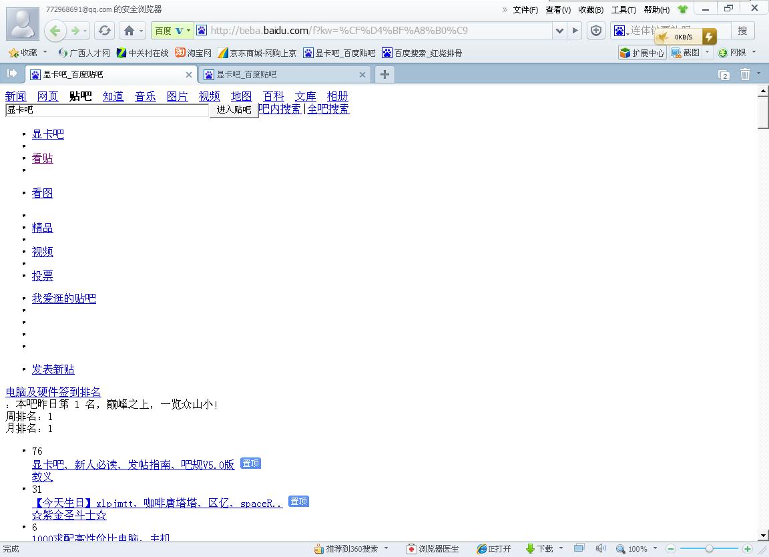Toggle the sidebar arrow icon
Viewport: 769px width, 557px height.
pos(12,73)
